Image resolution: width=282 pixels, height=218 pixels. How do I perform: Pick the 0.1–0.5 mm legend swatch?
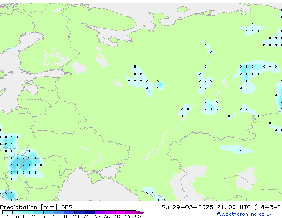pos(8,212)
